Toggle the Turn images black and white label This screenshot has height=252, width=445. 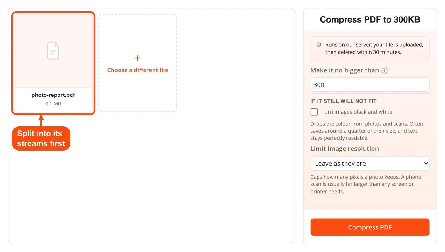[x=357, y=112]
